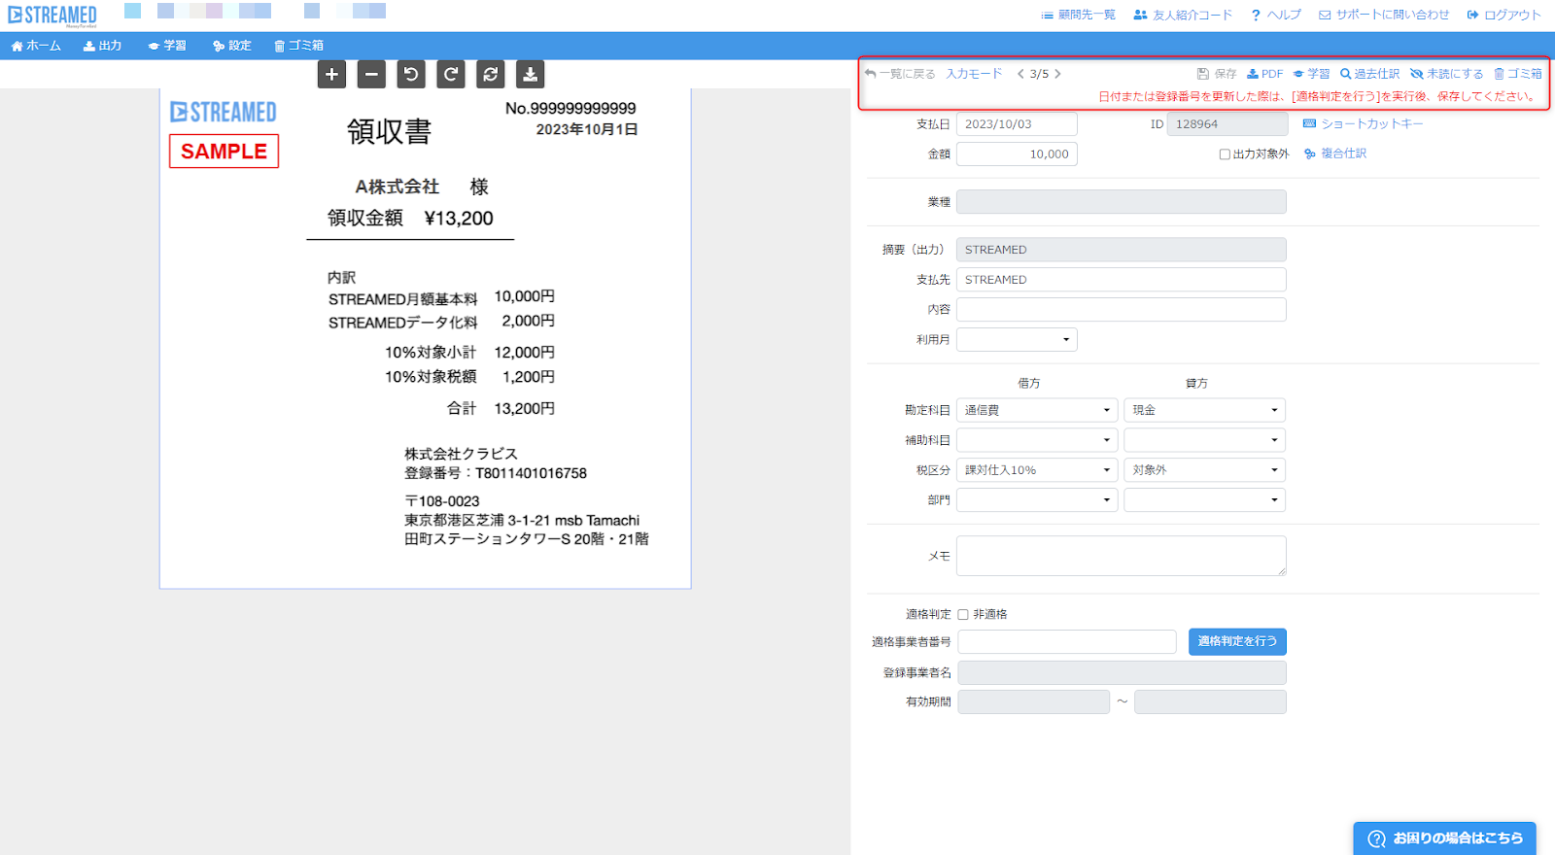The width and height of the screenshot is (1555, 855).
Task: Toggle 出力対象外 checkbox
Action: coord(1225,154)
